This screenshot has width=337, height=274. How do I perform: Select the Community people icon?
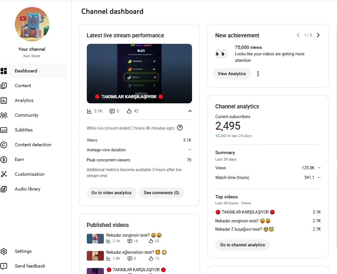point(4,115)
